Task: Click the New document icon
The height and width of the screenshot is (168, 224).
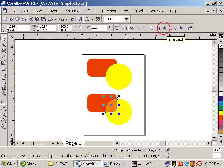Action: pos(5,19)
